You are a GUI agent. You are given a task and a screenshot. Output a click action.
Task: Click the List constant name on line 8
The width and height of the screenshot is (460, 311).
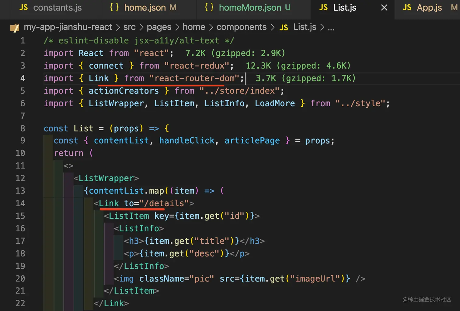coord(83,128)
